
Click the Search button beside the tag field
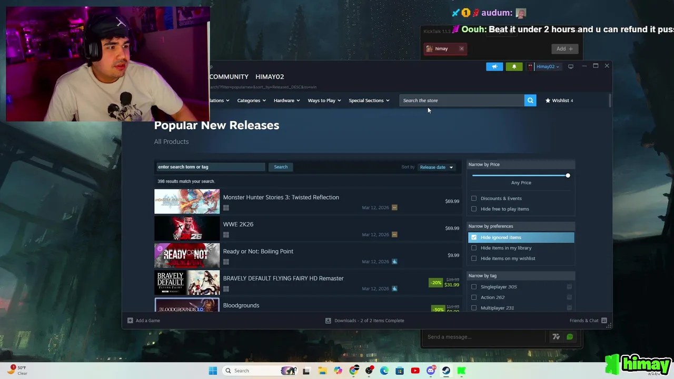(281, 167)
